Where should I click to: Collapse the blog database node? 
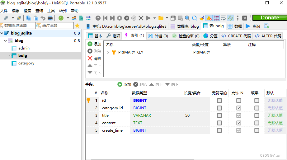coord(6,41)
